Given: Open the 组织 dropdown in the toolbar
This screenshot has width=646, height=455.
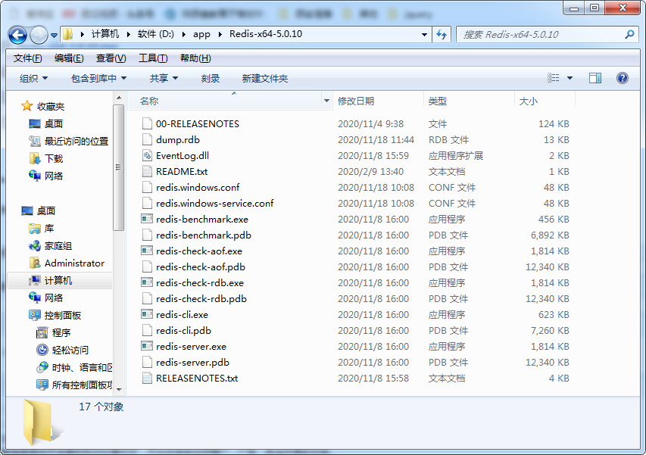Looking at the screenshot, I should [34, 78].
